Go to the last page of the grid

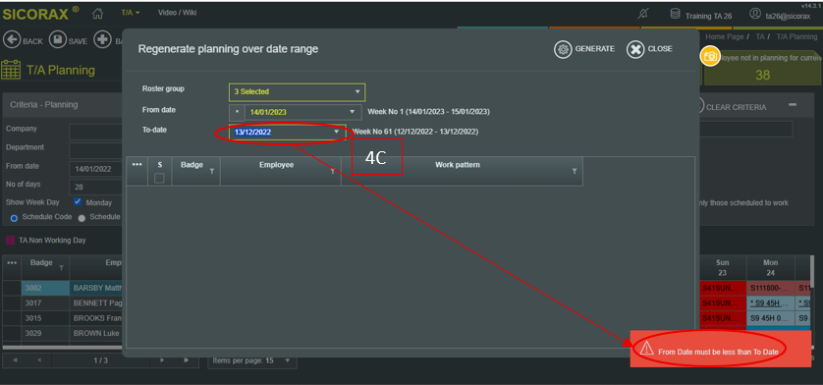(x=187, y=360)
